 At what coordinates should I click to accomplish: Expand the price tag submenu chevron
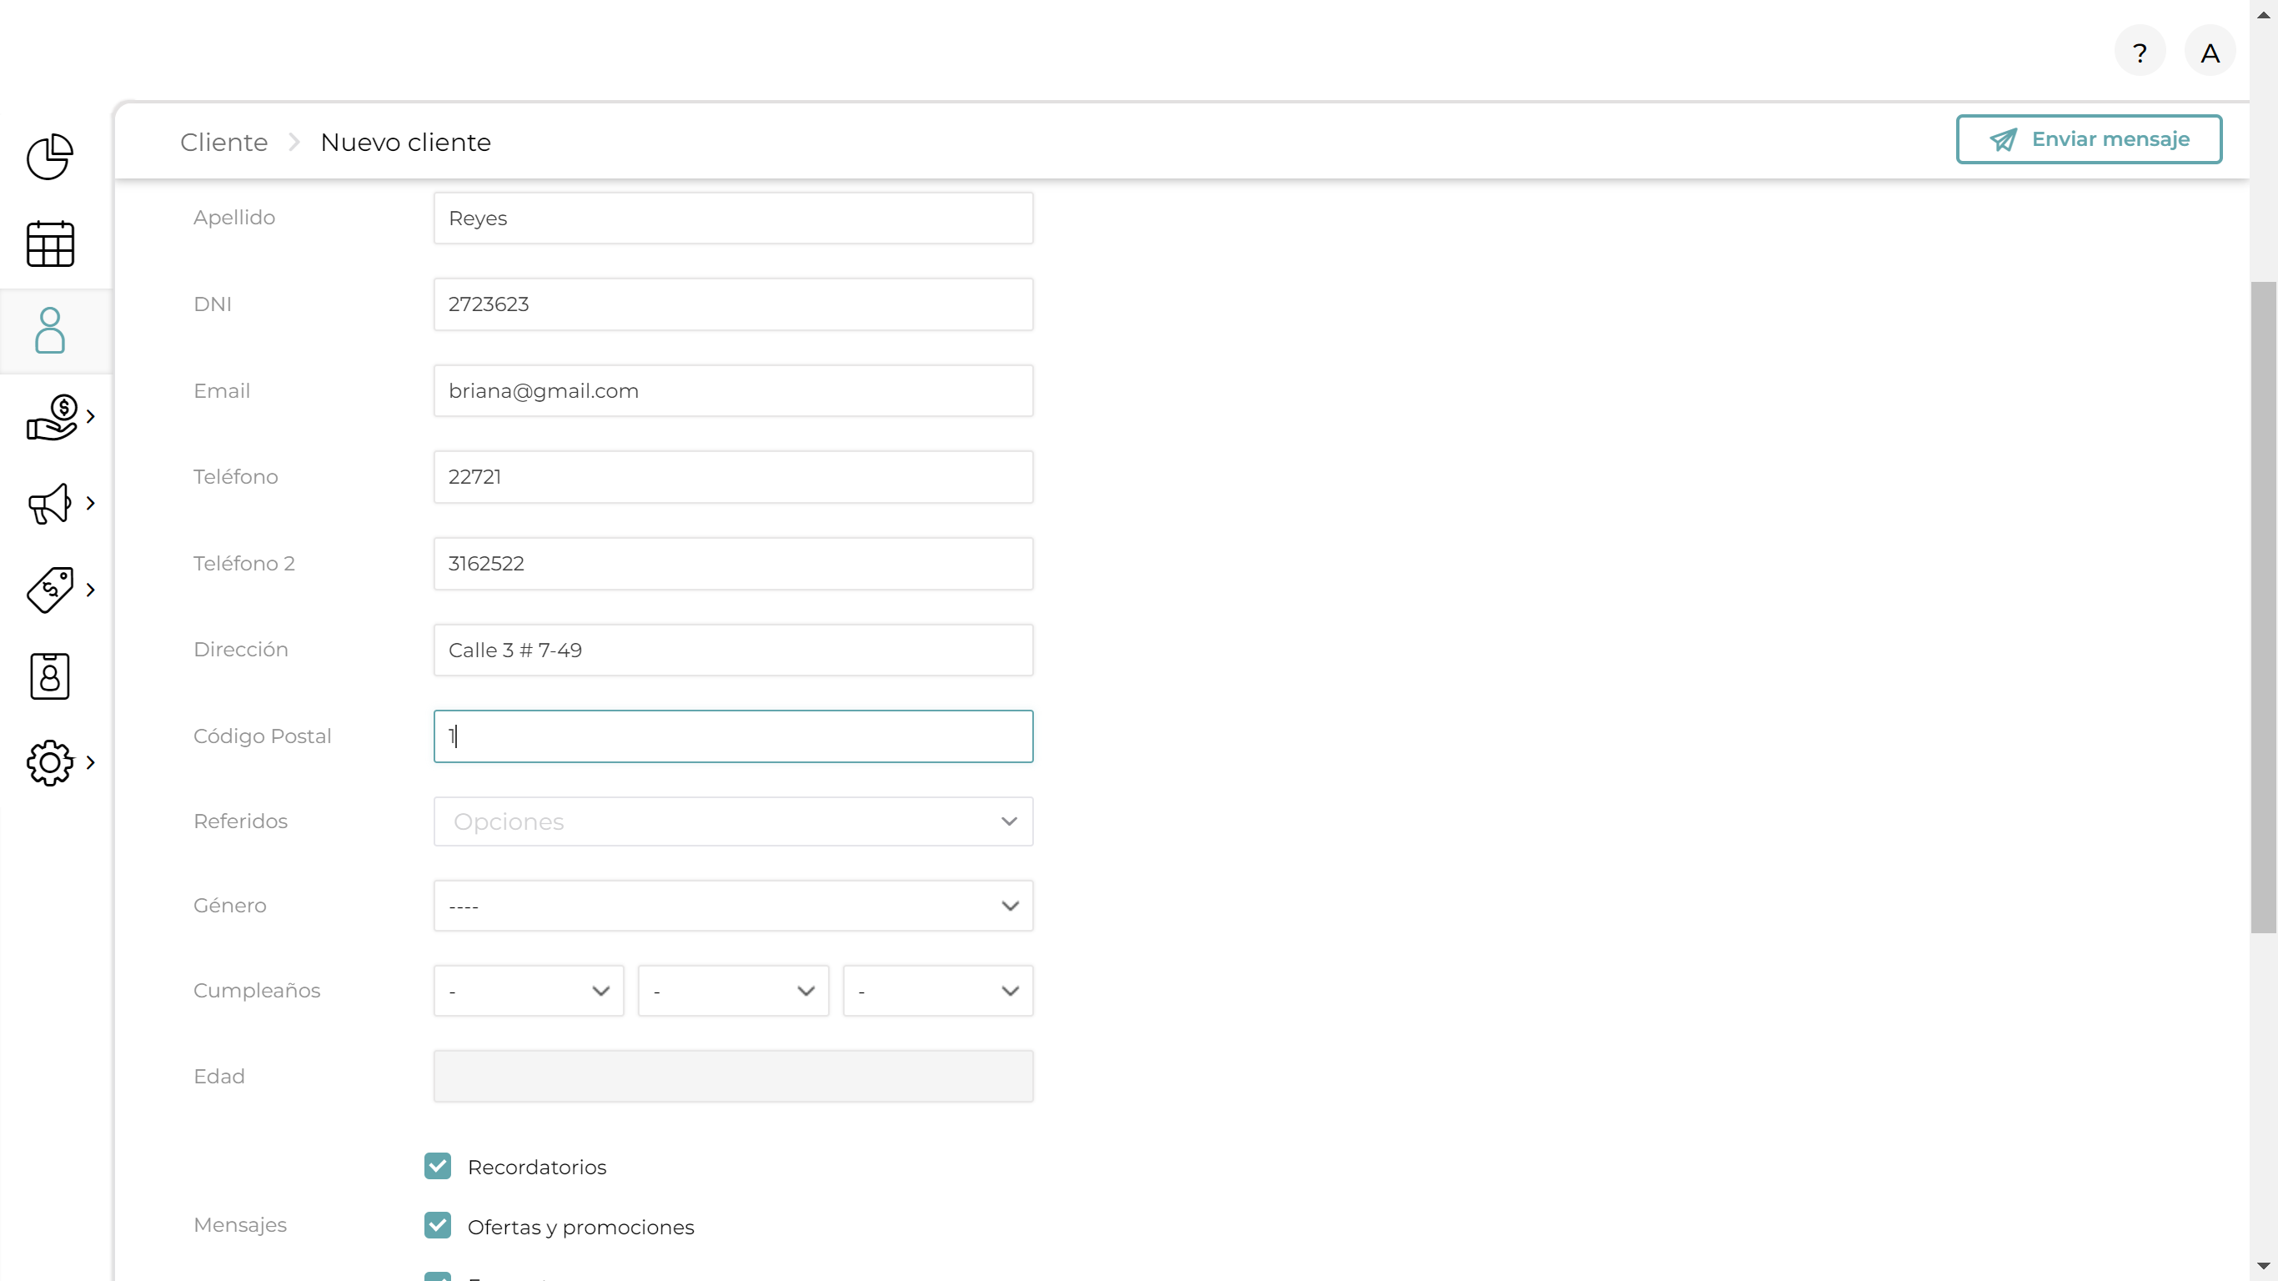90,590
